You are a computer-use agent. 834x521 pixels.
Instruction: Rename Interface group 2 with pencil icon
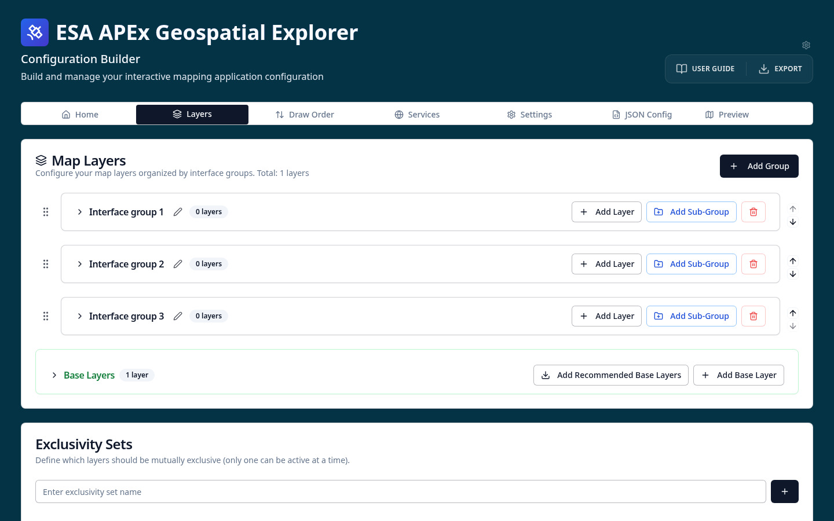click(x=178, y=264)
